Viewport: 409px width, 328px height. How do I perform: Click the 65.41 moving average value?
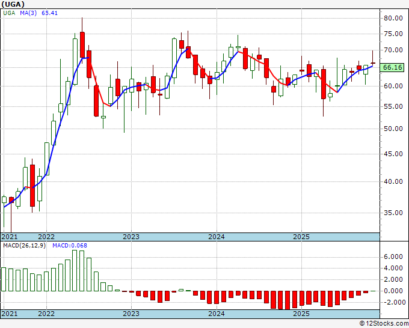pos(49,14)
